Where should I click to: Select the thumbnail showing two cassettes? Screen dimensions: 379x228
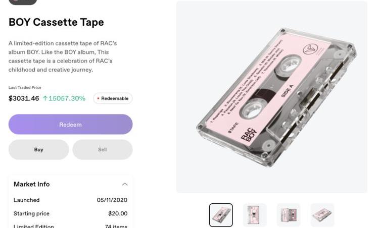pos(289,215)
